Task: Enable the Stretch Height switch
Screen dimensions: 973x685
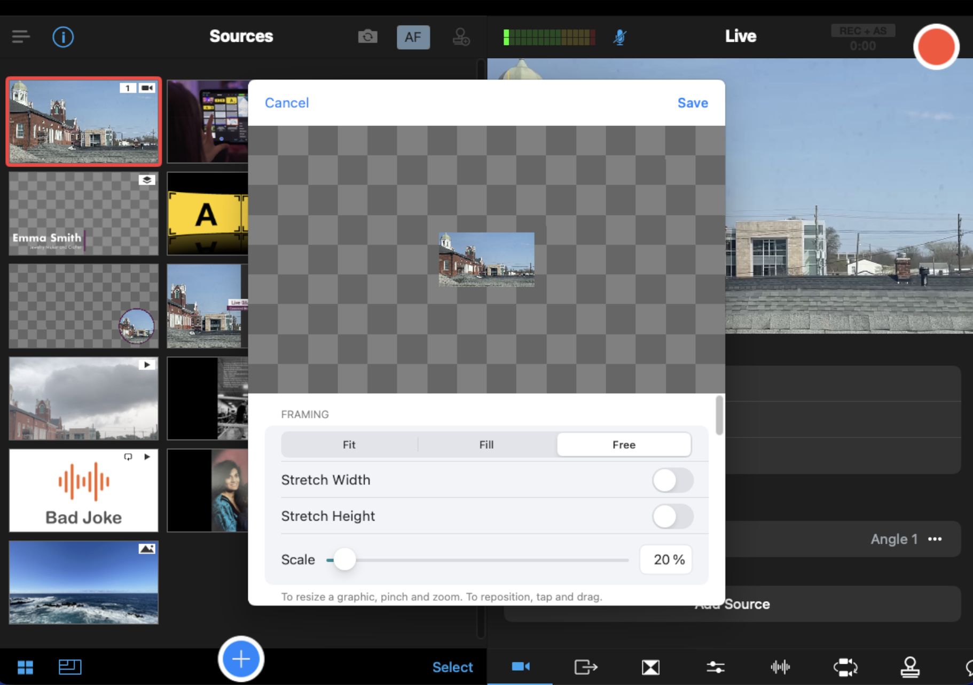Action: (x=672, y=516)
